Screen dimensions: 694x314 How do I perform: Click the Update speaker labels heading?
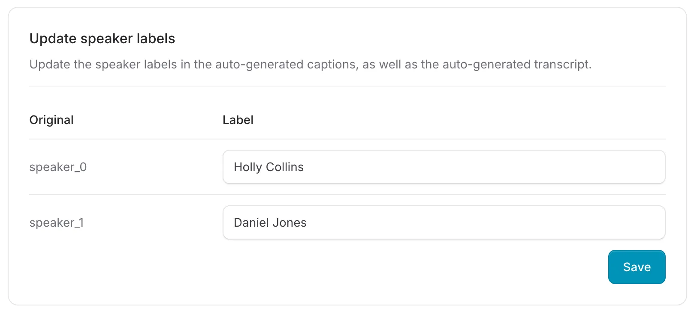tap(102, 39)
